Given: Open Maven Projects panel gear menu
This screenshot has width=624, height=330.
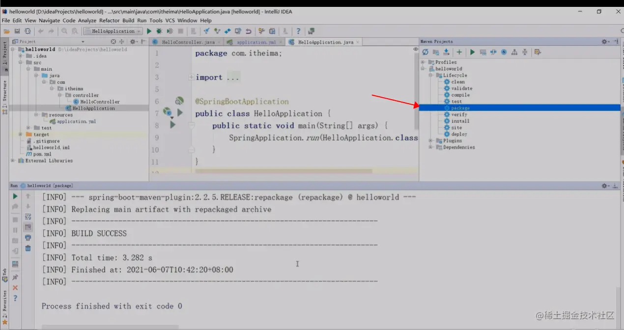Looking at the screenshot, I should coord(605,42).
